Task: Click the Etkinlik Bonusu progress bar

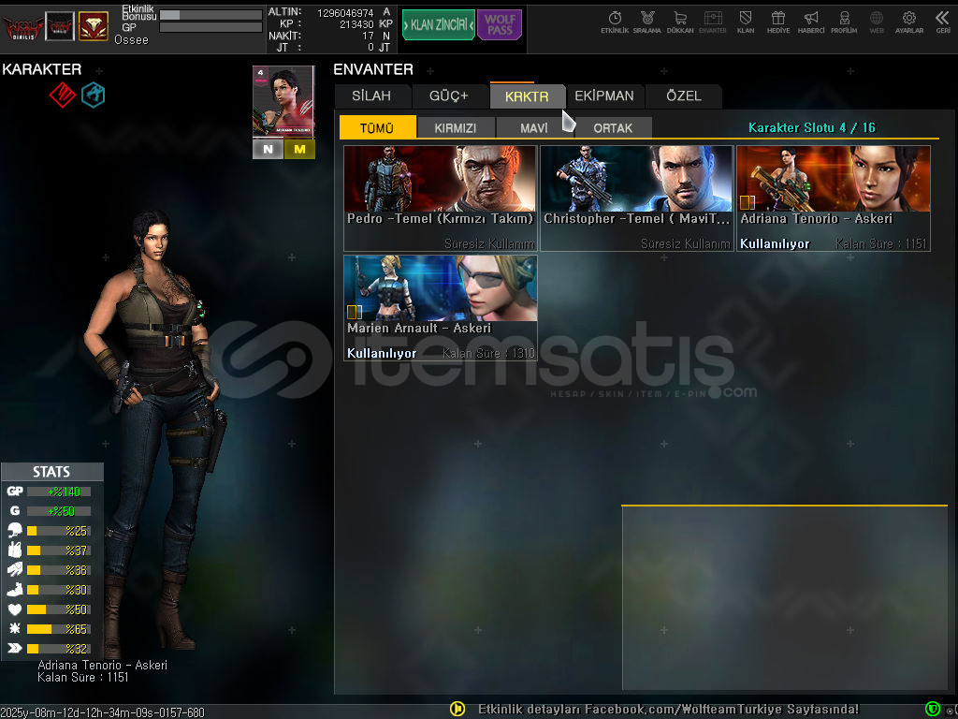Action: coord(210,15)
